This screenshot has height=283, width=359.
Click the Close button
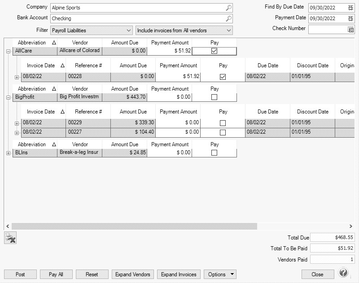tap(318, 274)
